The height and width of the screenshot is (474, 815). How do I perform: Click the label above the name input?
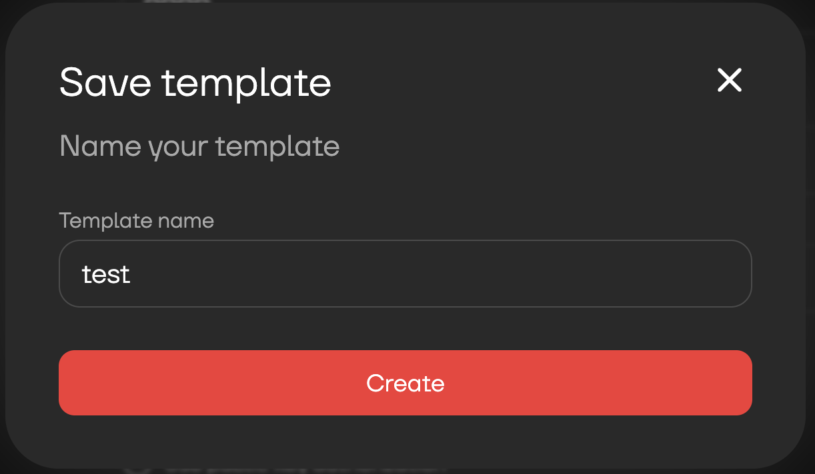pyautogui.click(x=137, y=220)
